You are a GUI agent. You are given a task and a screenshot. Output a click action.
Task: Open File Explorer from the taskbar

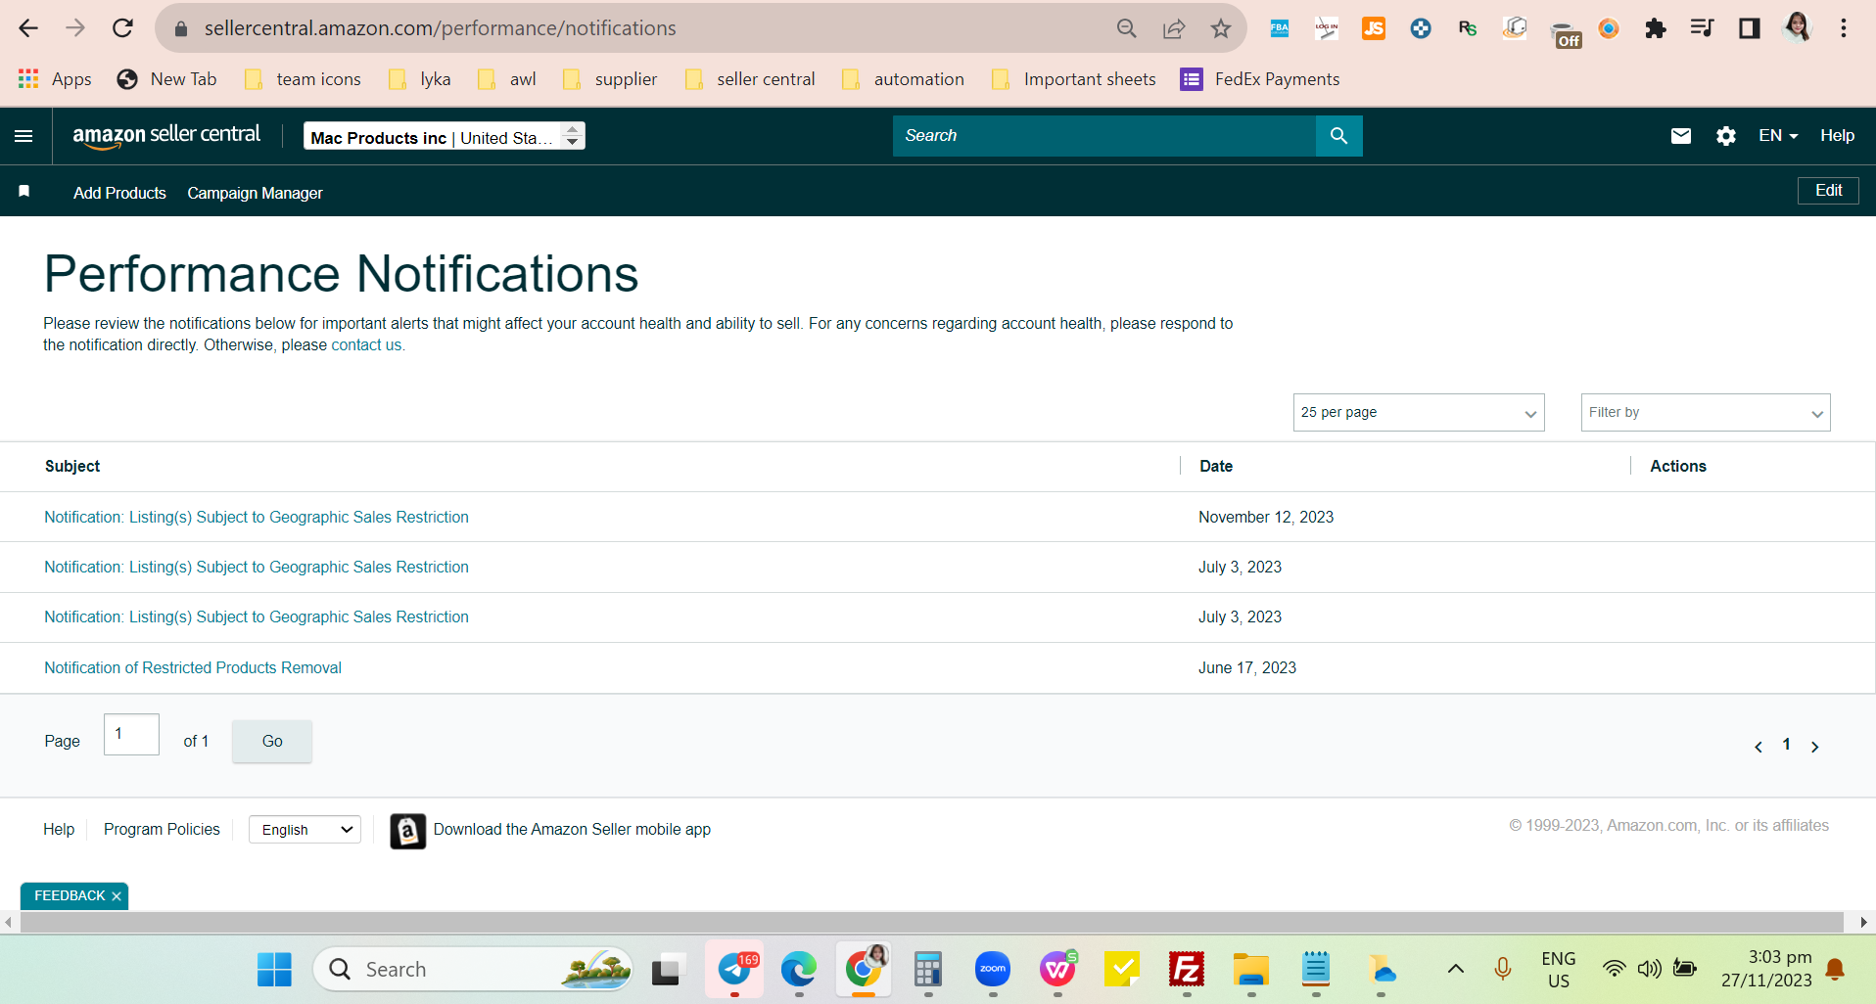tap(1250, 970)
